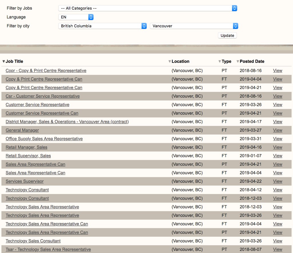Click View for Technology Sales Consultant row
Image resolution: width=293 pixels, height=253 pixels.
[x=278, y=241]
